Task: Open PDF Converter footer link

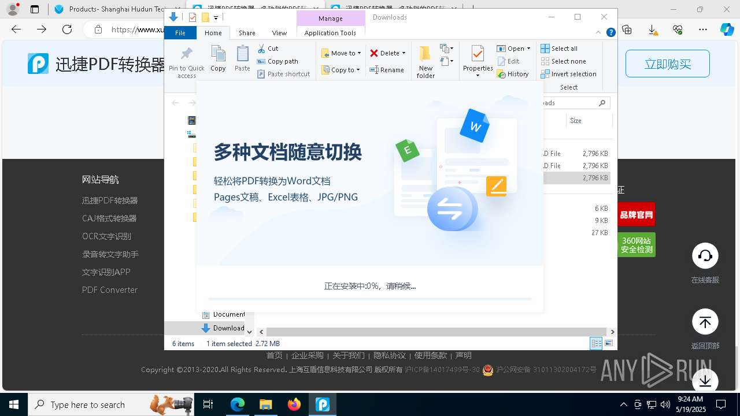Action: point(110,290)
